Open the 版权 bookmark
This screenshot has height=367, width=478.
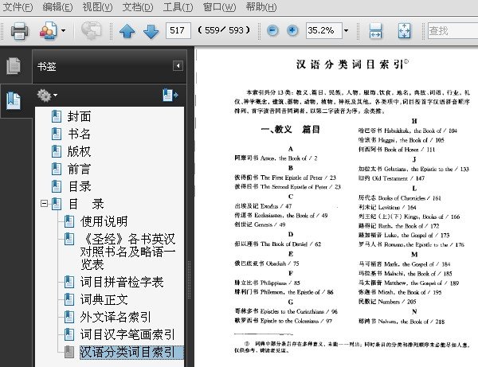click(x=79, y=151)
